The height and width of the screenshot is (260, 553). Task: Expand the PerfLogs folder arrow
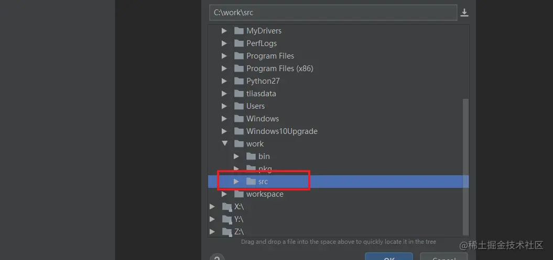coord(224,43)
